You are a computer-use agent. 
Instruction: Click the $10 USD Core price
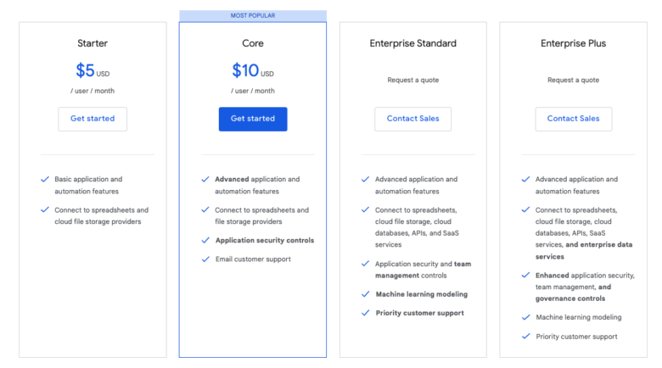[253, 70]
